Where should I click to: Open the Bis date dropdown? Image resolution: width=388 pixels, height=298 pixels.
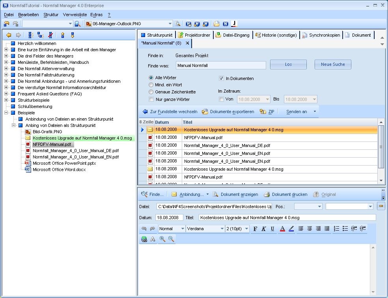pyautogui.click(x=314, y=99)
